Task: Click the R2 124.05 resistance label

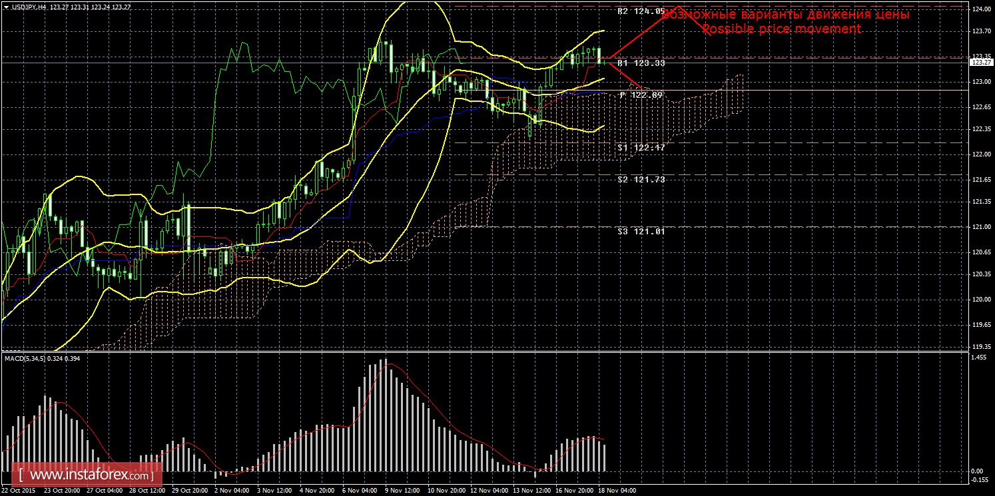Action: [641, 11]
